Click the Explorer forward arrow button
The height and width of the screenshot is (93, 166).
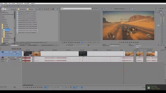5,9
